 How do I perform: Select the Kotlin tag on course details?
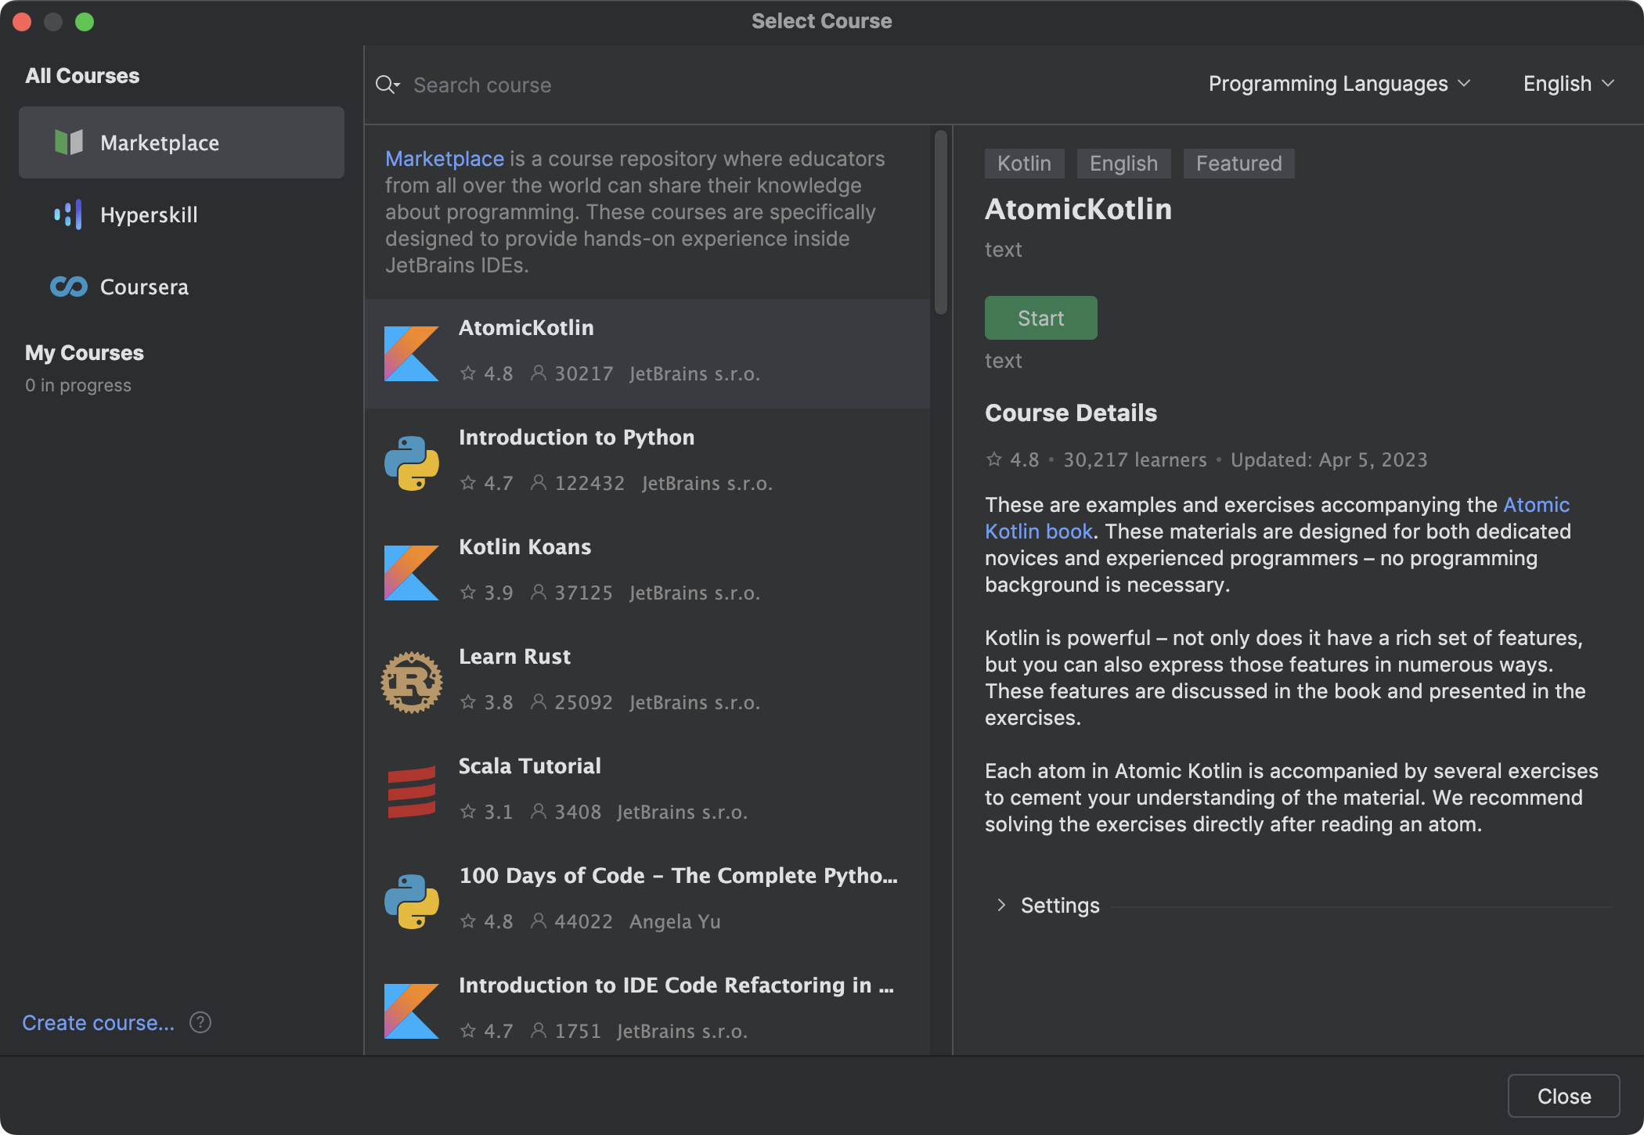pyautogui.click(x=1024, y=163)
